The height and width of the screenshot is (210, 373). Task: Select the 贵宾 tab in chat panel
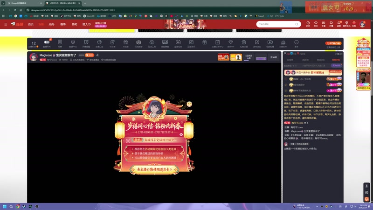point(320,60)
